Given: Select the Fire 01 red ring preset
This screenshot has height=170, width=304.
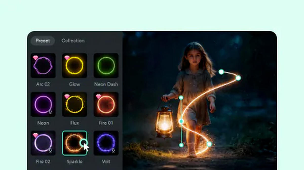Looking at the screenshot, I should click(106, 104).
